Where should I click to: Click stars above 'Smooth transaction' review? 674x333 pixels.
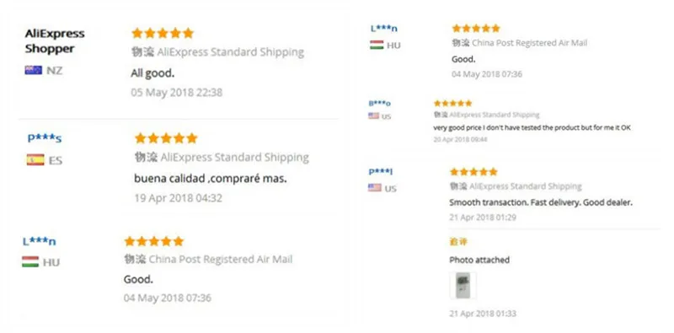click(x=473, y=172)
